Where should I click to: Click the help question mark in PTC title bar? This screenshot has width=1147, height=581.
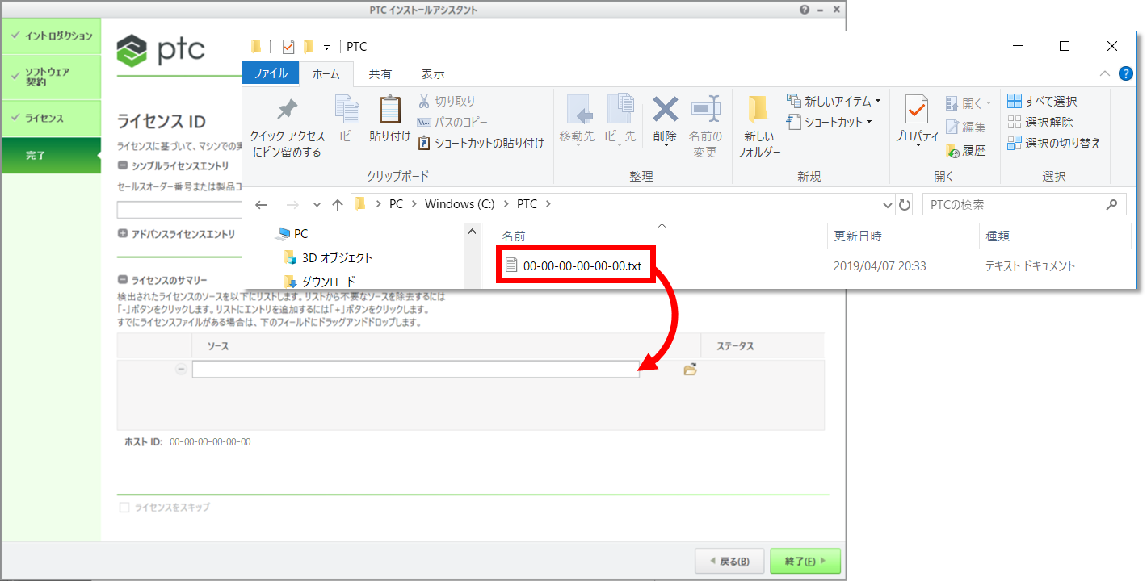pyautogui.click(x=805, y=10)
